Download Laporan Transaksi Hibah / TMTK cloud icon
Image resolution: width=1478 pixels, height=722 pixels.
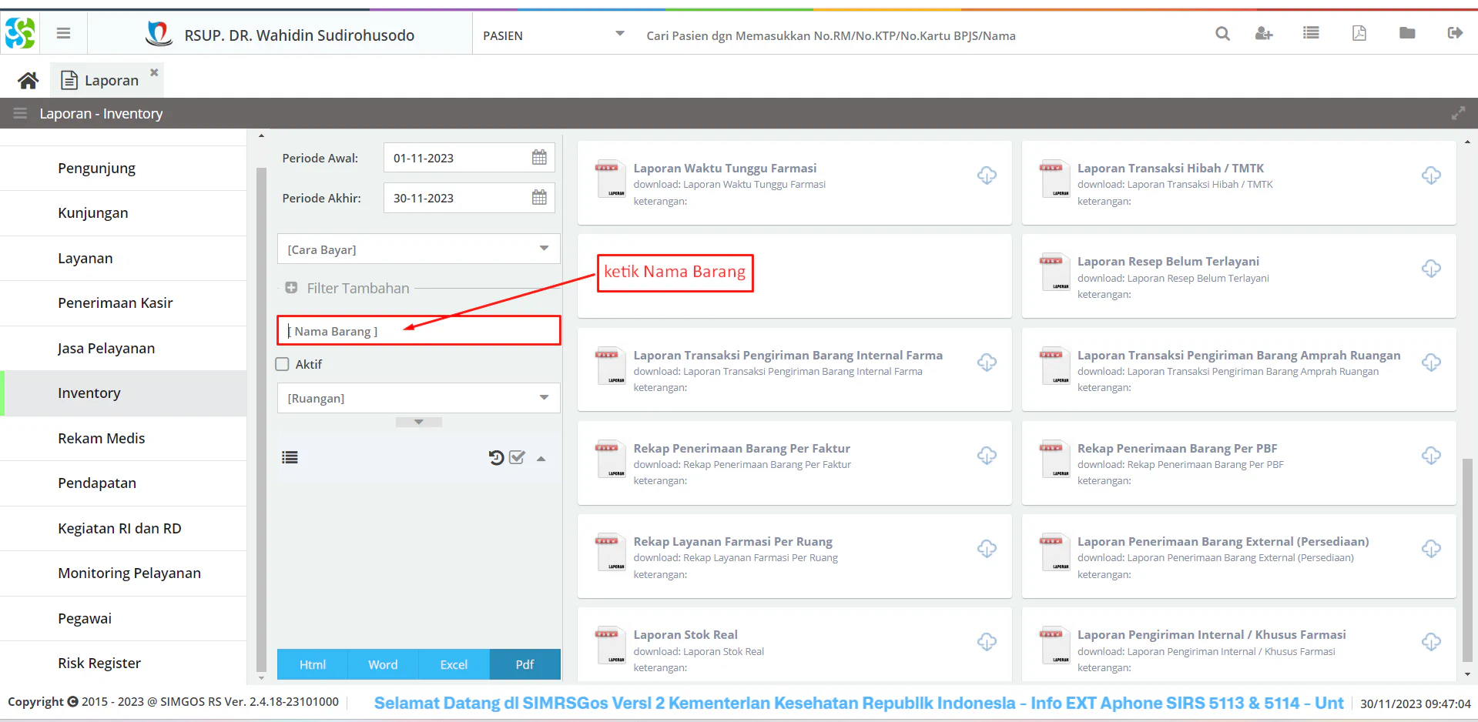[x=1431, y=175]
